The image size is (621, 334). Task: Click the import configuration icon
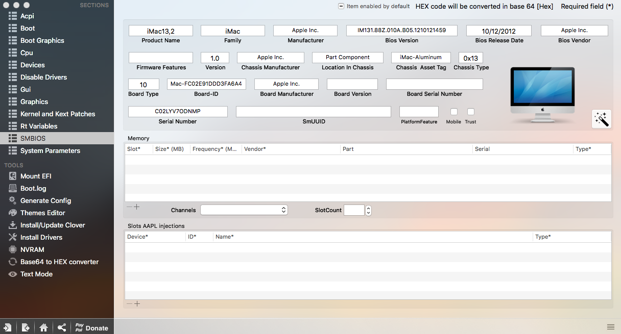pyautogui.click(x=8, y=327)
